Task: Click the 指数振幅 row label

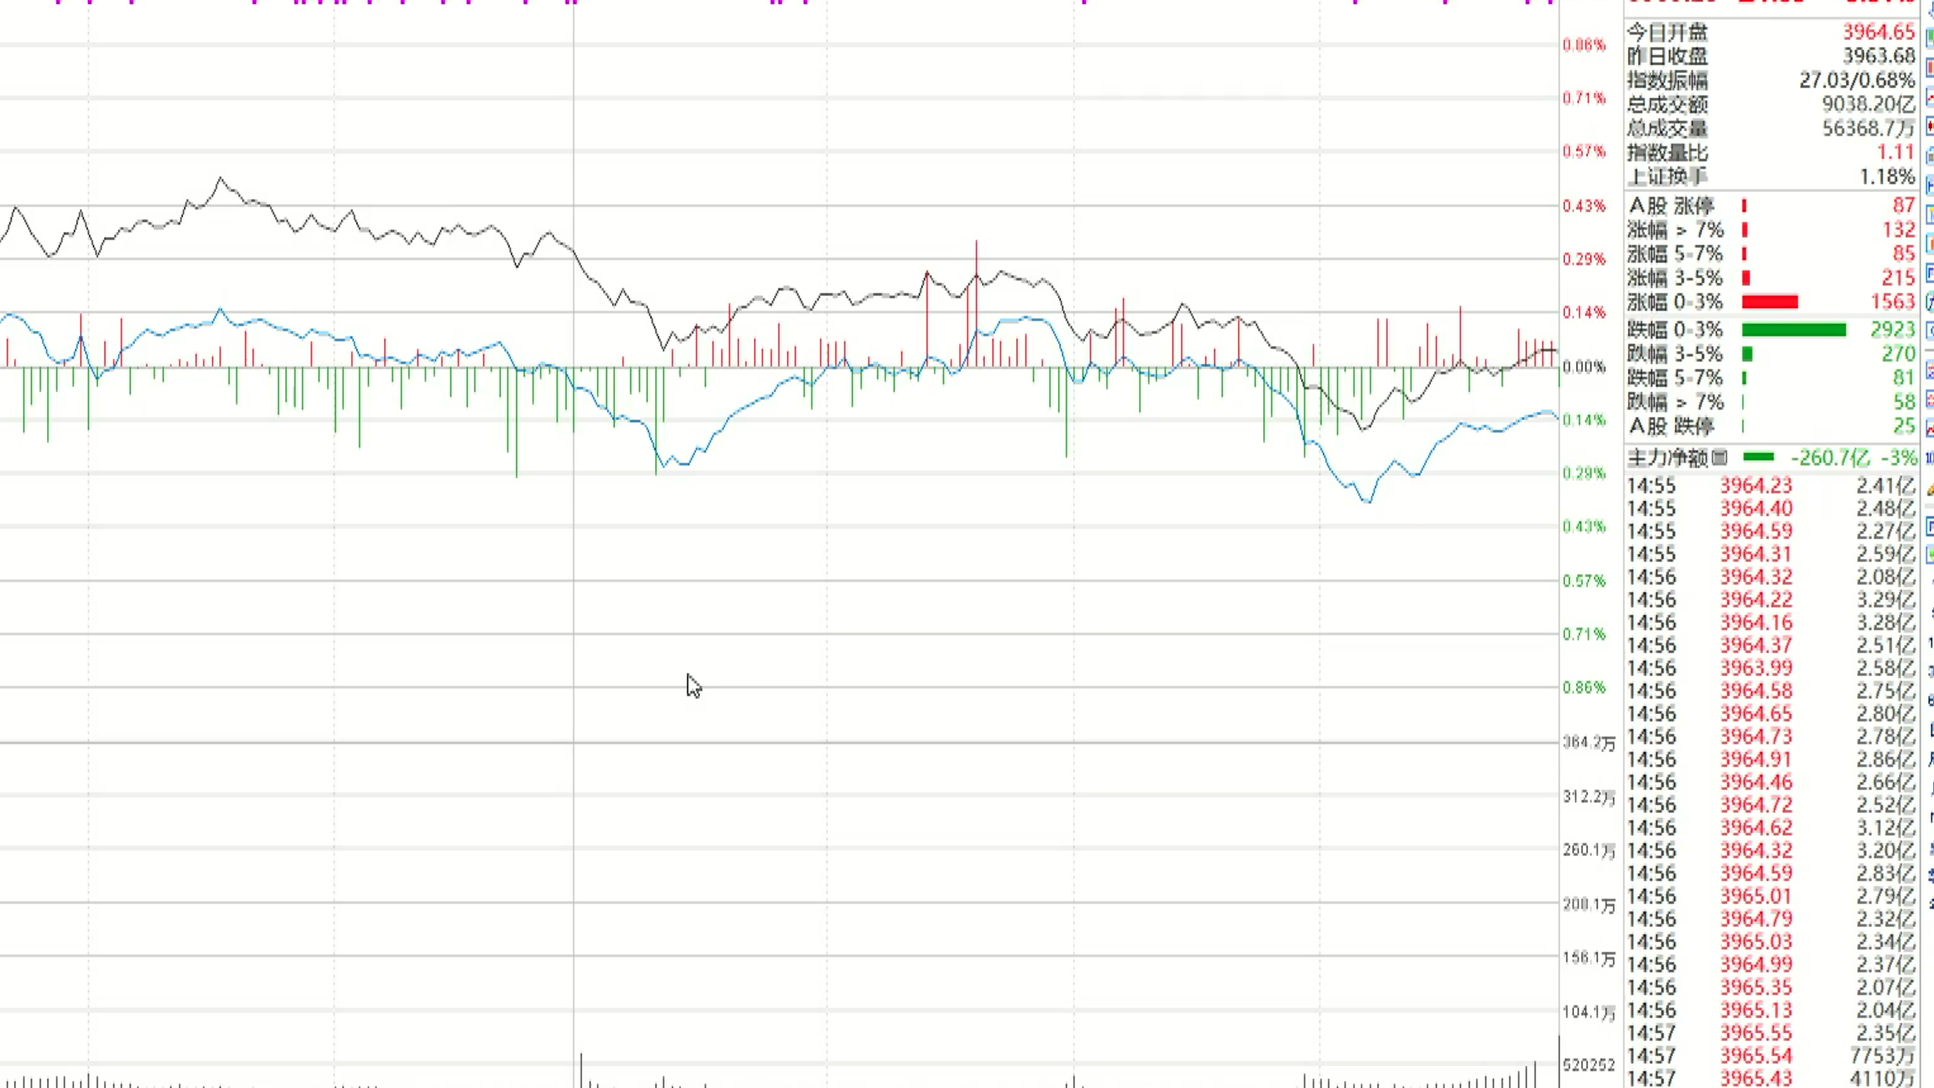Action: (x=1667, y=81)
